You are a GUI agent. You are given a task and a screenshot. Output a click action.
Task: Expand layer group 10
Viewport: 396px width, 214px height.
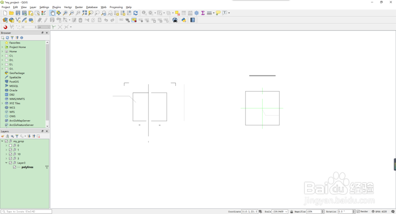pyautogui.click(x=6, y=154)
